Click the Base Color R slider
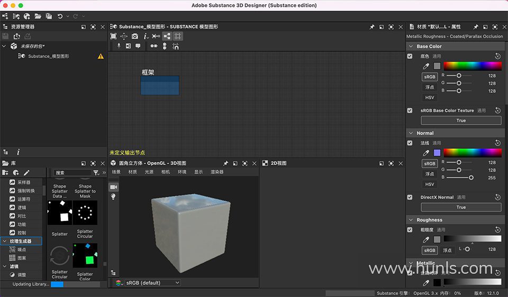This screenshot has width=508, height=297. (459, 75)
